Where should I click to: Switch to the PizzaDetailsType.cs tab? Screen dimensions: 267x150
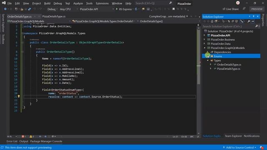point(54,16)
